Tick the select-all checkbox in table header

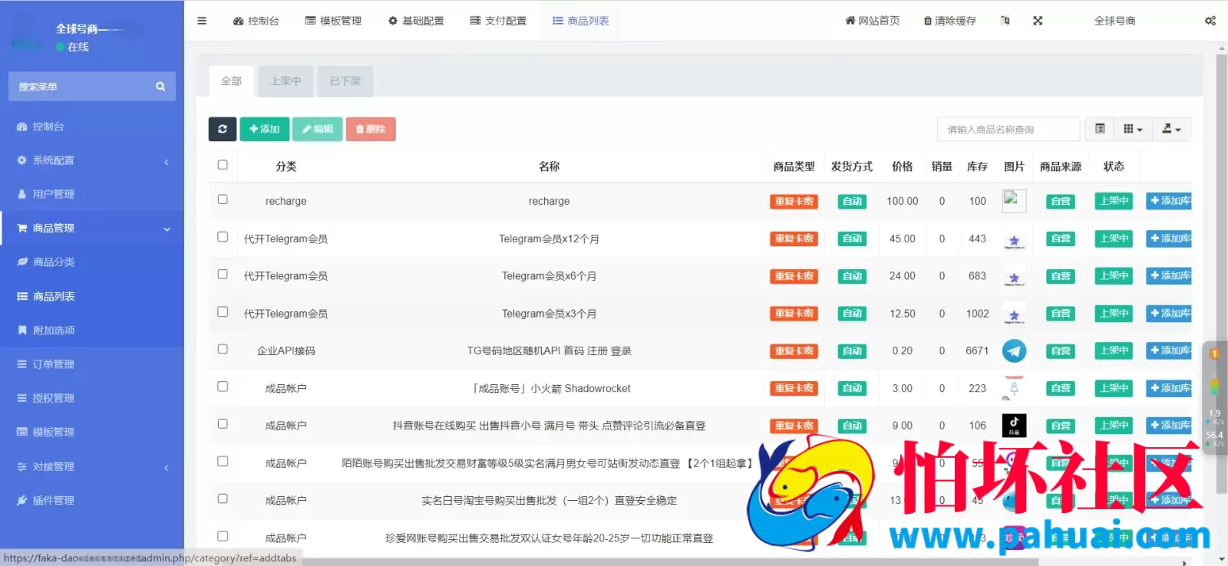click(223, 165)
